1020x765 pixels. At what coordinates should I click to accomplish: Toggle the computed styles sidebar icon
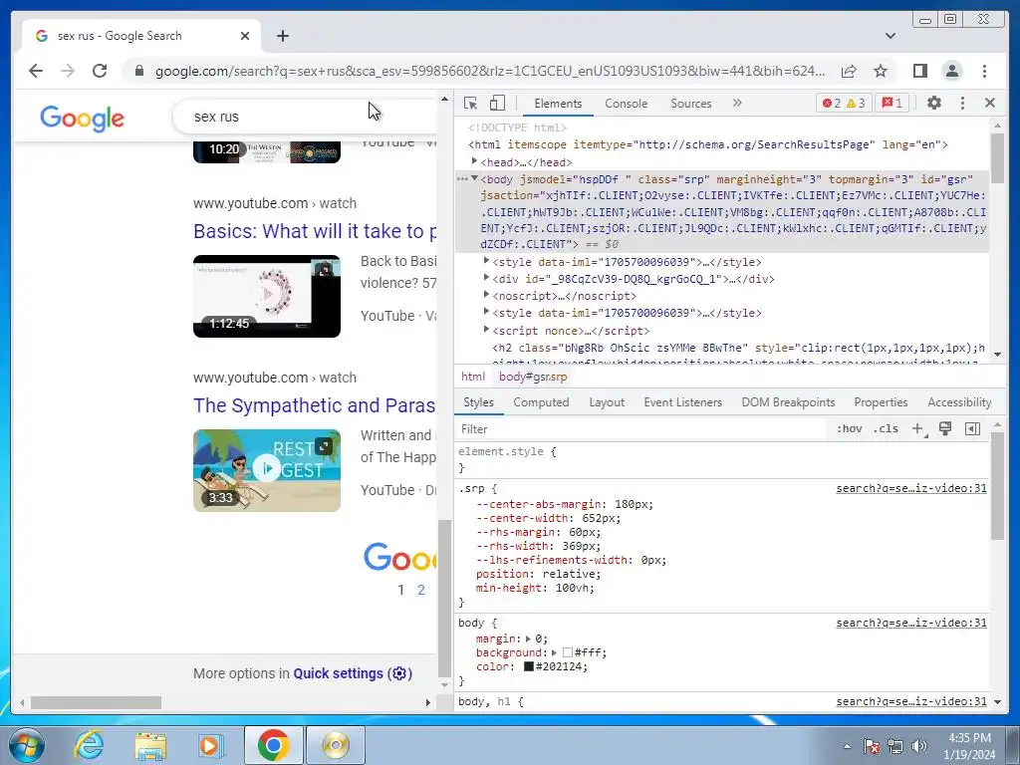(x=972, y=428)
